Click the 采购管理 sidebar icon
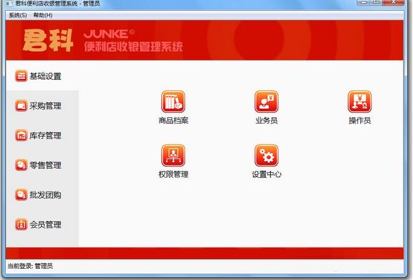The image size is (413, 280). pyautogui.click(x=21, y=106)
